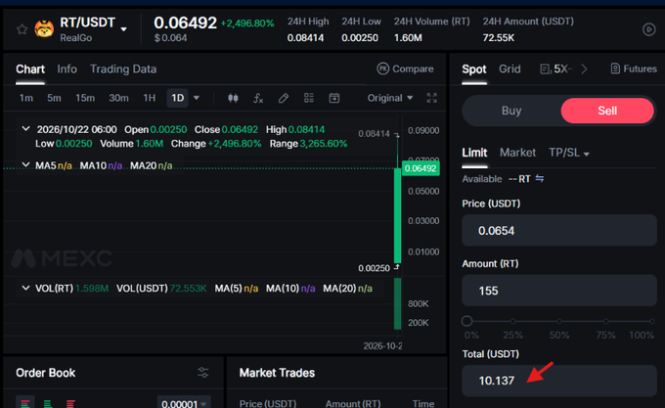This screenshot has height=408, width=665.
Task: Open the indicators fx icon
Action: point(258,99)
